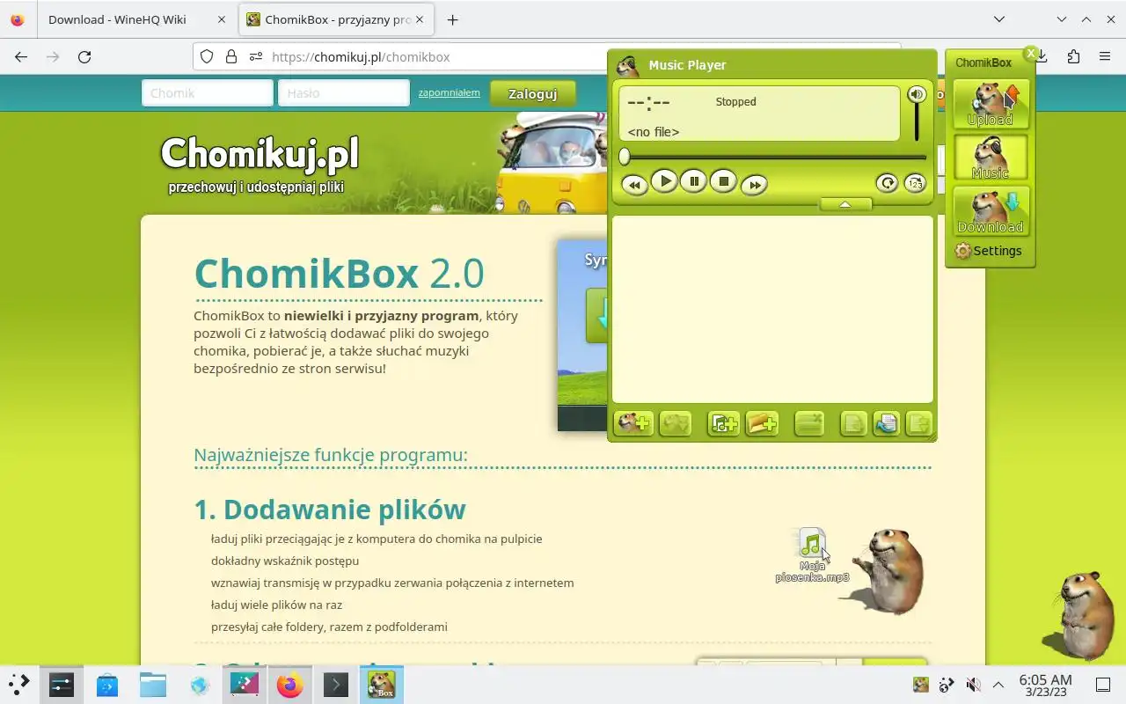
Task: Open the terminal from taskbar
Action: click(335, 684)
